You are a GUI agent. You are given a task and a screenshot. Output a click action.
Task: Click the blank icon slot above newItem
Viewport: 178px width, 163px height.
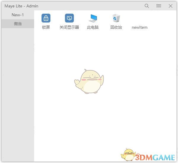tap(139, 18)
